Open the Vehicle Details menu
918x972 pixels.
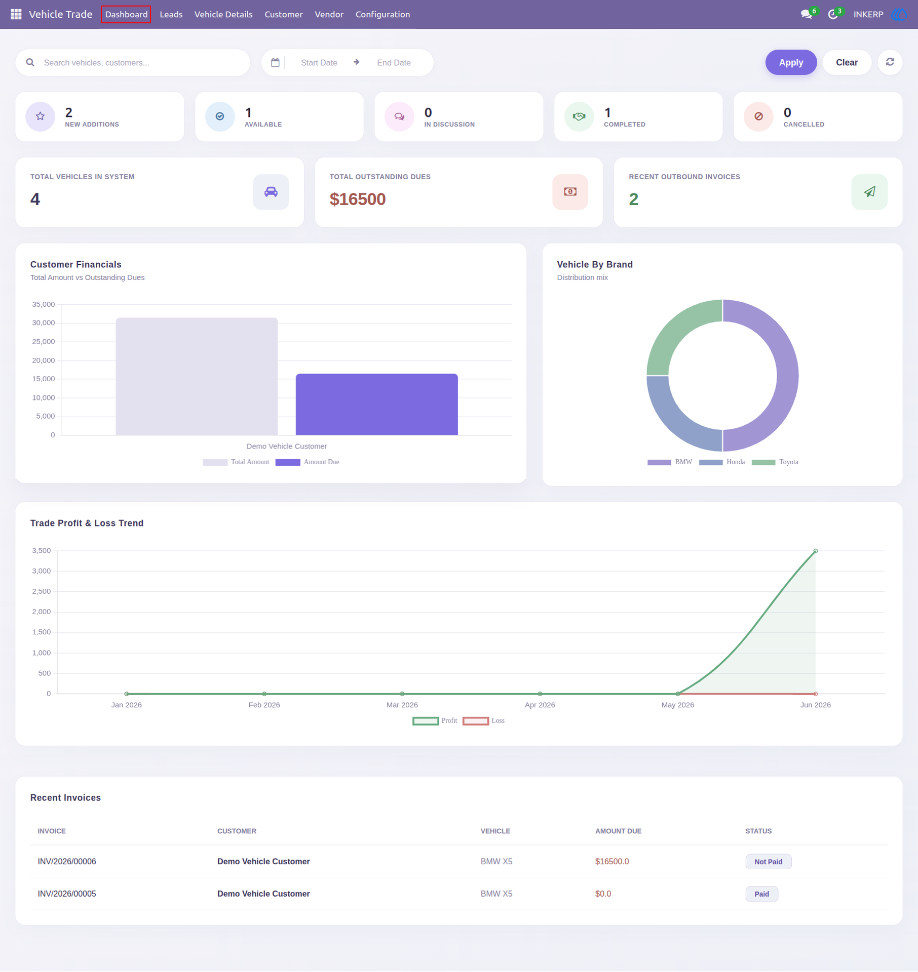click(223, 14)
